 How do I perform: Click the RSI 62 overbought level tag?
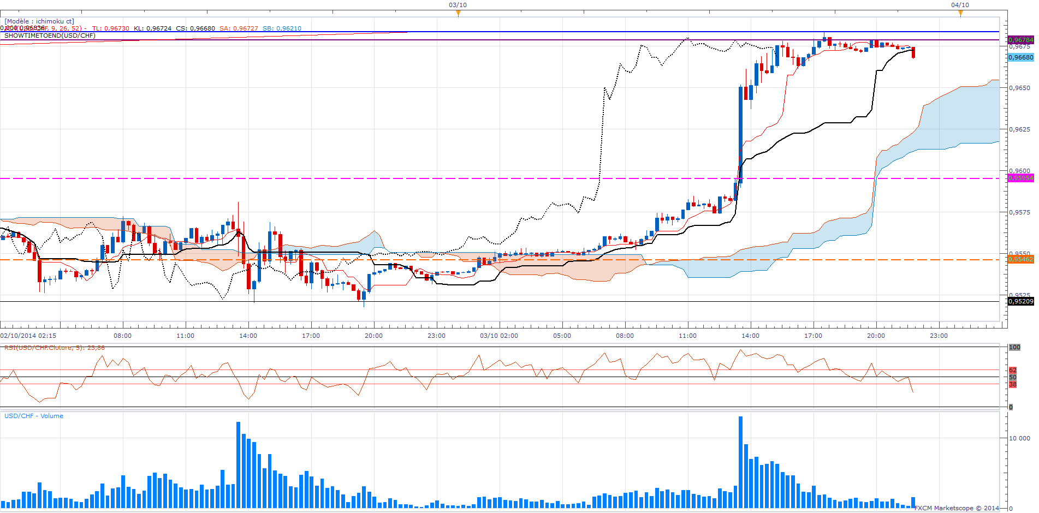[x=1013, y=370]
